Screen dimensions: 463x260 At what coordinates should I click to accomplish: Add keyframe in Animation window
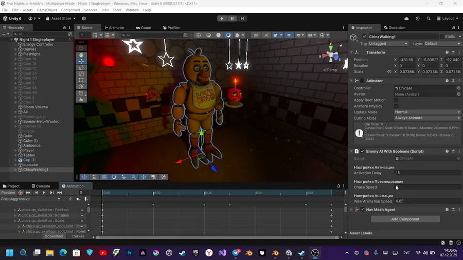(78, 199)
